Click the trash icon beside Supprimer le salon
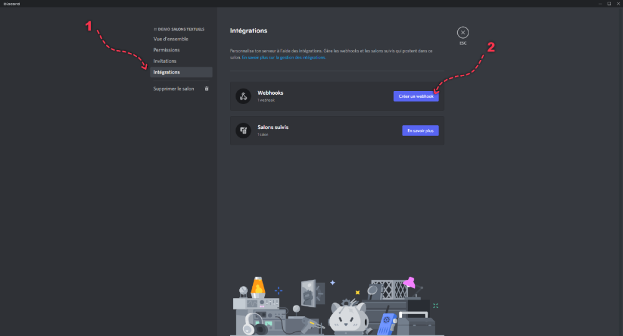Viewport: 623px width, 336px height. [x=207, y=89]
